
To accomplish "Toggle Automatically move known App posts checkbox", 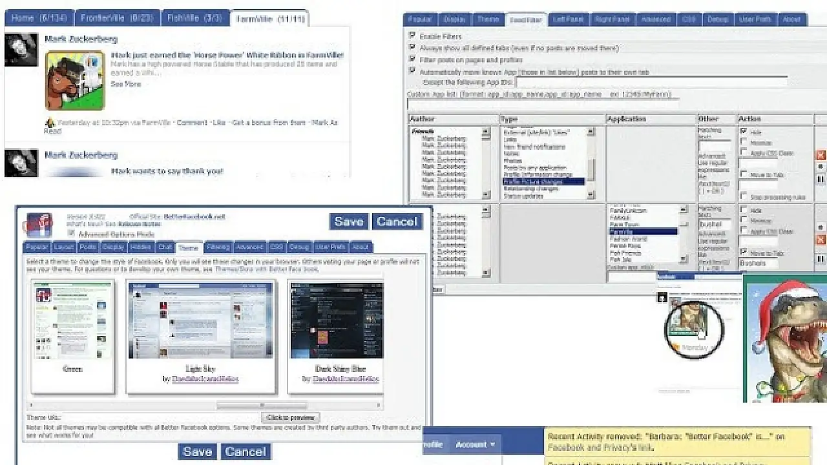I will 412,72.
